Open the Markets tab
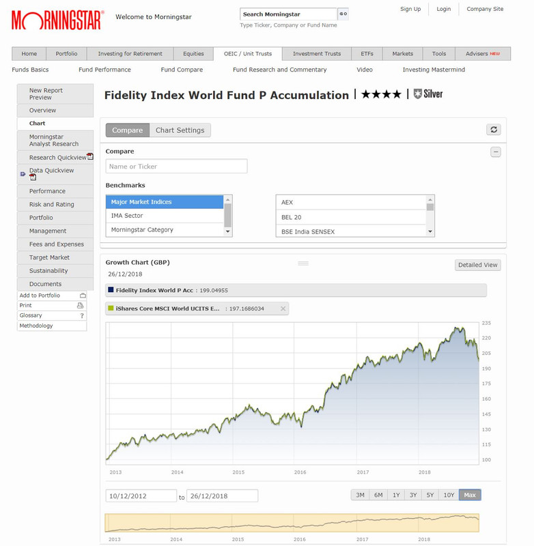This screenshot has height=546, width=534. [403, 54]
